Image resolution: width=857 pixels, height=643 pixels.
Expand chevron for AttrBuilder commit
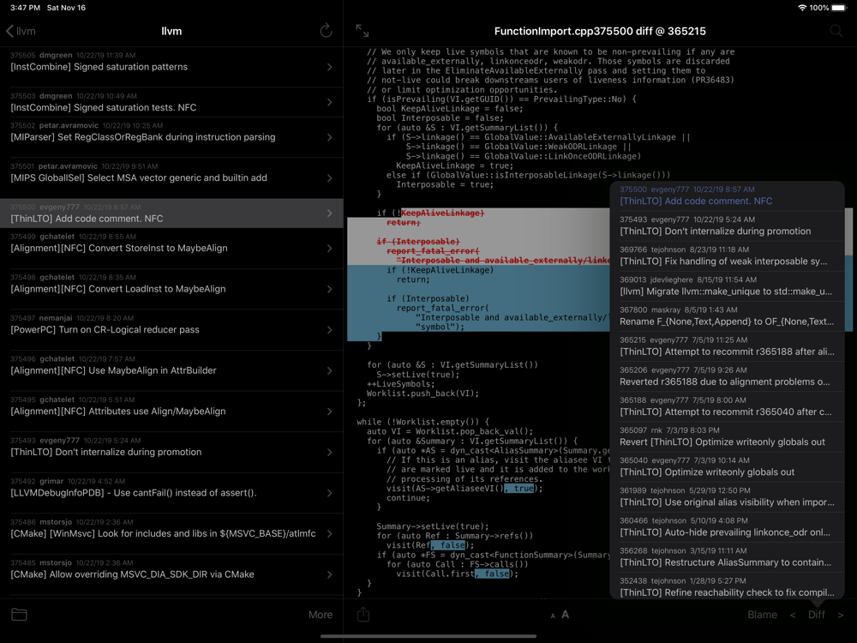coord(330,370)
